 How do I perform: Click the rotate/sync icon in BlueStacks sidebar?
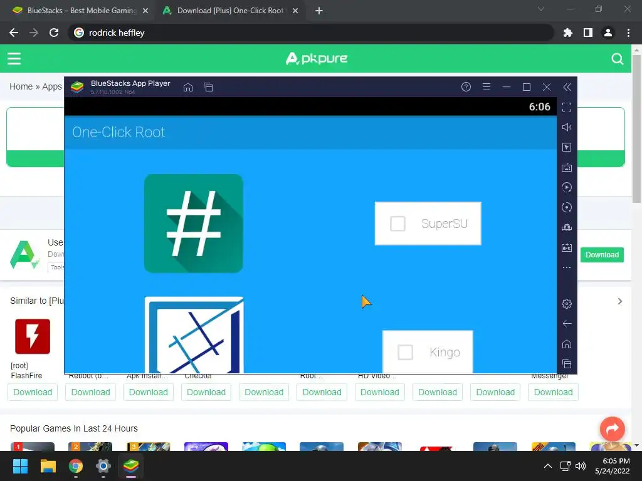(x=567, y=207)
